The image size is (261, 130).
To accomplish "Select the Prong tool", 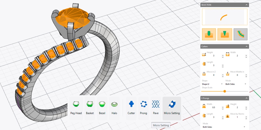I will click(x=143, y=108).
